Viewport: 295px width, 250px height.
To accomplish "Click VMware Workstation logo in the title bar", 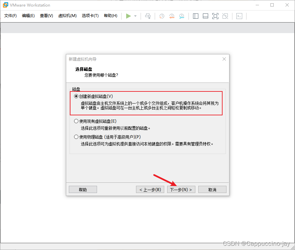I will pyautogui.click(x=6, y=5).
